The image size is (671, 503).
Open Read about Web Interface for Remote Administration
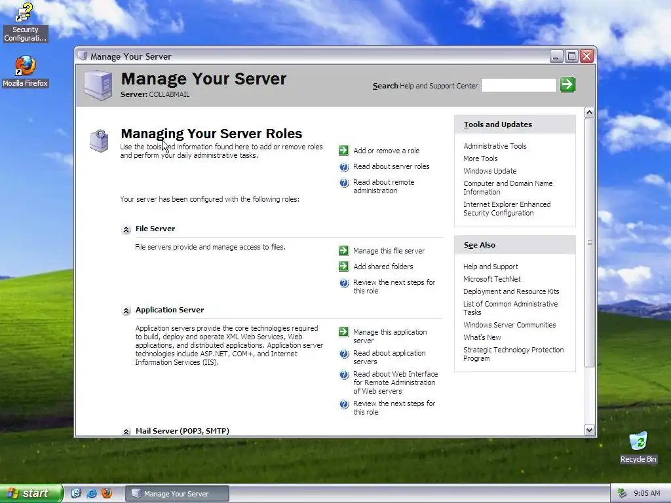pyautogui.click(x=395, y=382)
